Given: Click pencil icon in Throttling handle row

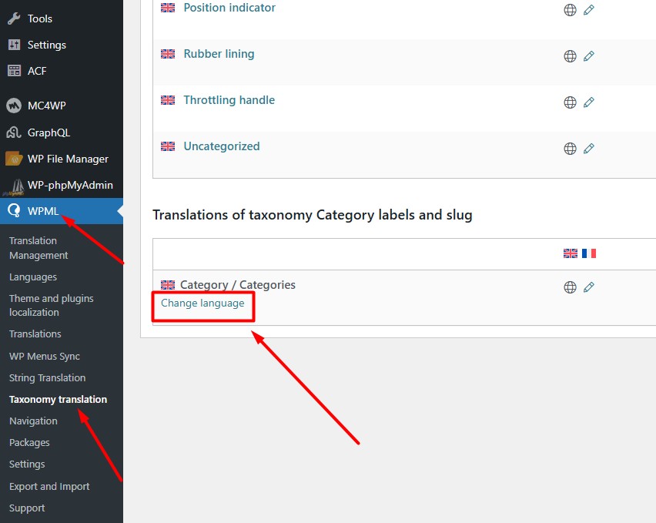Looking at the screenshot, I should pyautogui.click(x=589, y=102).
